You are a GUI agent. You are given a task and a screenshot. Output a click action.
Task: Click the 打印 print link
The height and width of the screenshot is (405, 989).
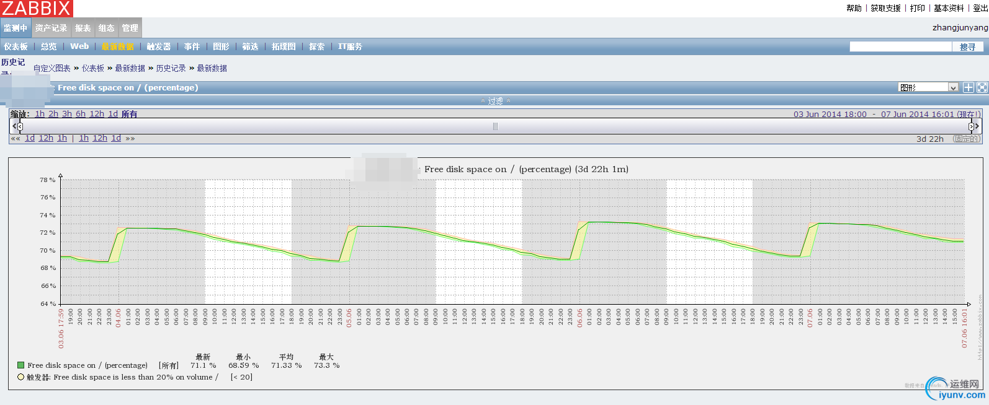918,8
